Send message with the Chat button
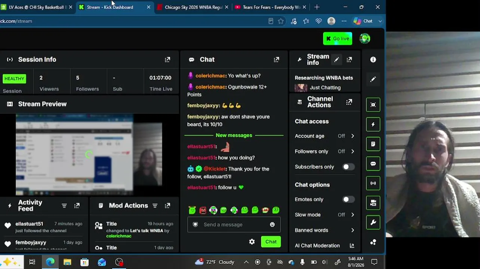Viewport: 480px width, 269px height. click(271, 242)
